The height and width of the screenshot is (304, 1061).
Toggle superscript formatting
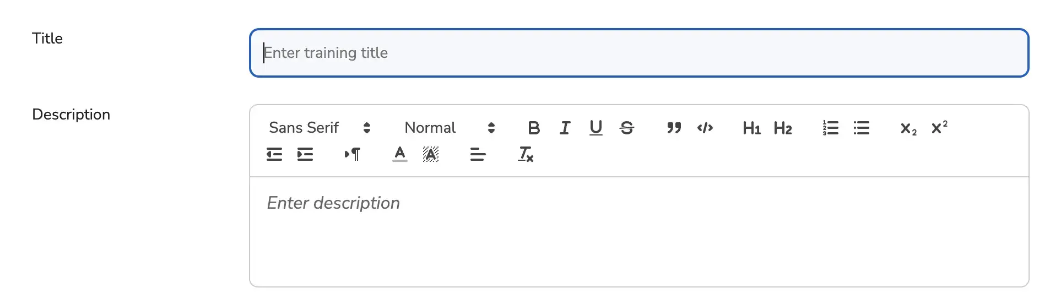point(939,128)
